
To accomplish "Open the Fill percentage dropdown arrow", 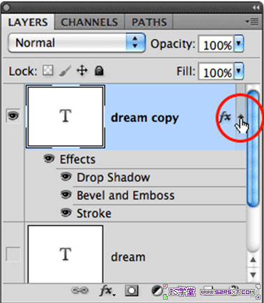I will [x=239, y=71].
